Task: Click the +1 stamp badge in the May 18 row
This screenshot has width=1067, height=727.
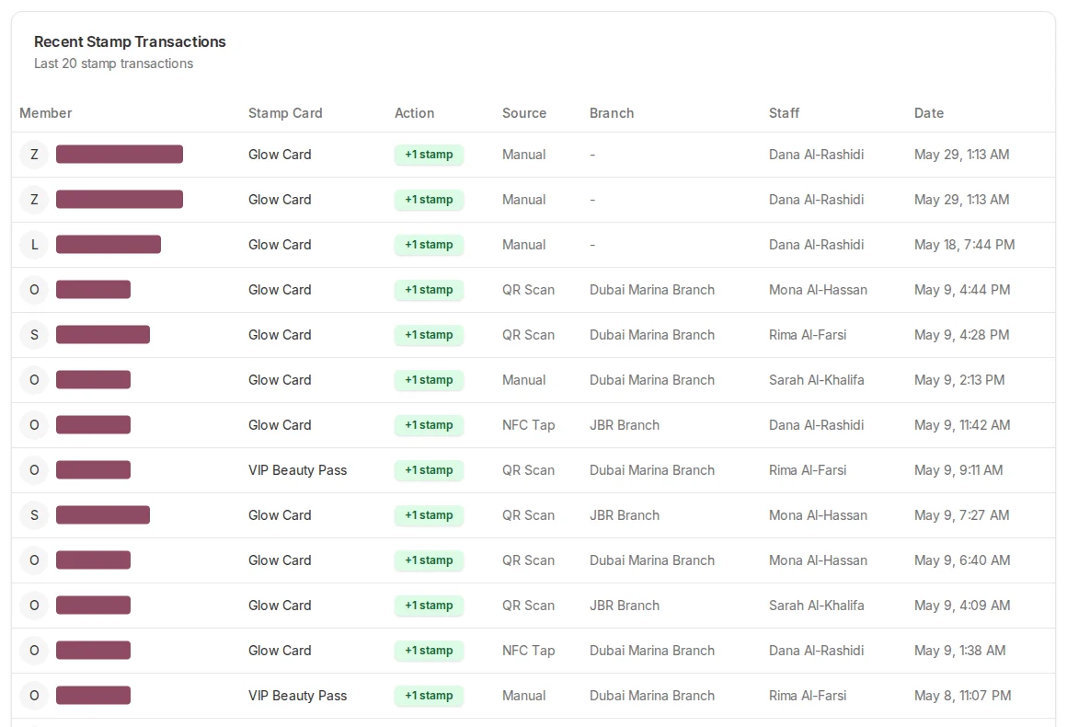Action: (x=429, y=245)
